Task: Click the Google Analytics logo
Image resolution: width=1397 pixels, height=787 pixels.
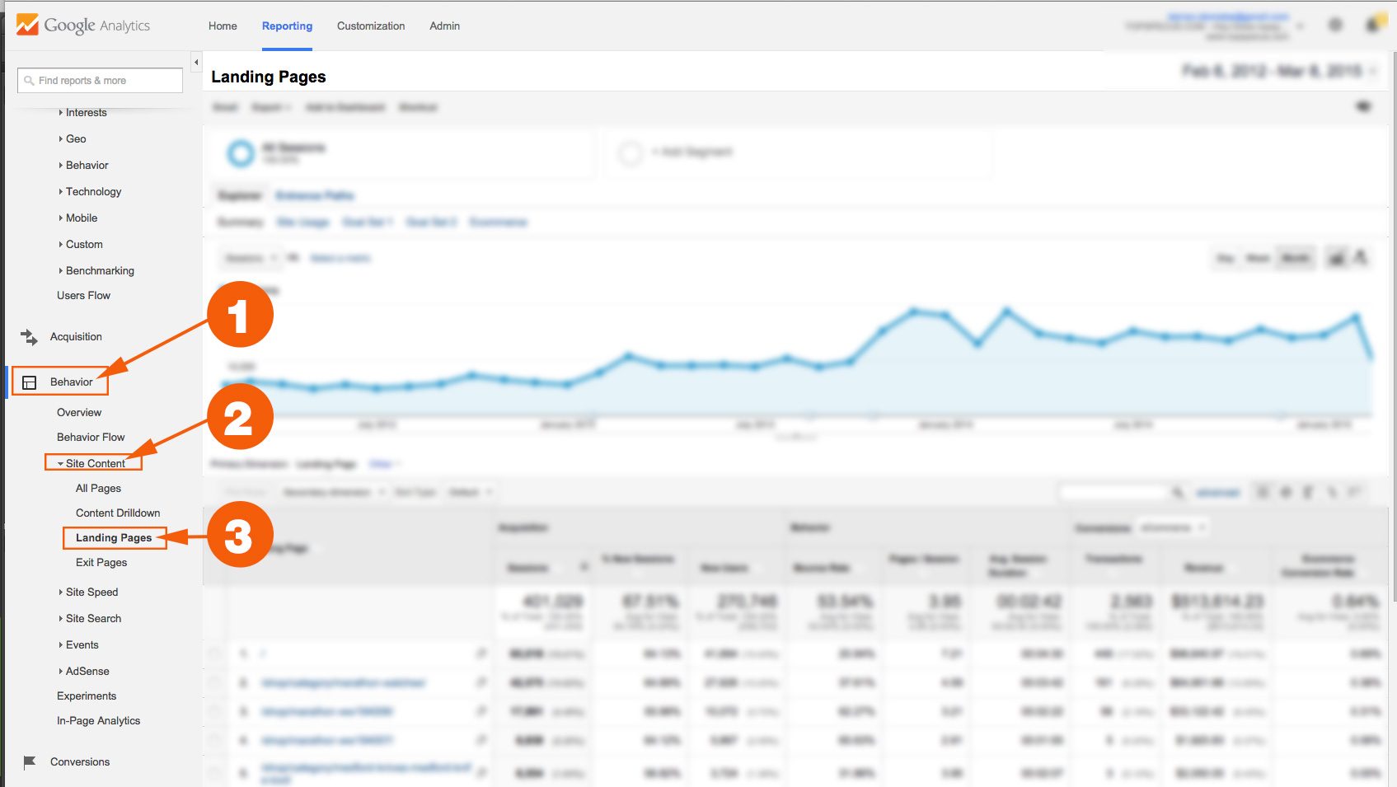Action: click(83, 26)
